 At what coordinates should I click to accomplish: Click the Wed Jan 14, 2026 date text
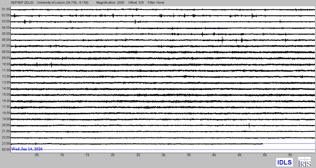pos(27,149)
